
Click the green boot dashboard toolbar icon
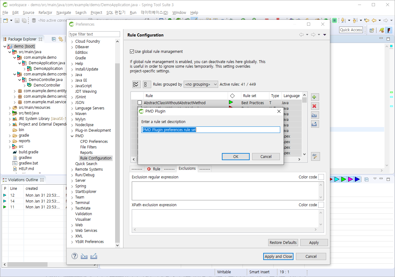(x=334, y=20)
